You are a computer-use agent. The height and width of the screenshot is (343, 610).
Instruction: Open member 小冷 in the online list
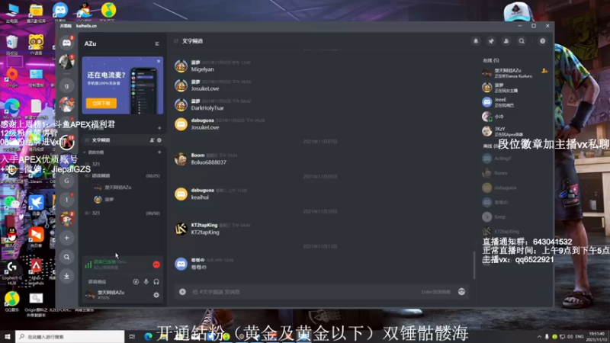pyautogui.click(x=514, y=117)
